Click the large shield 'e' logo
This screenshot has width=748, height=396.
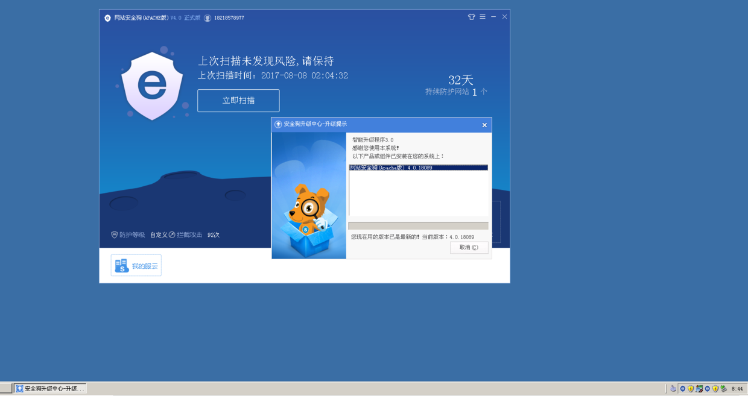tap(152, 85)
